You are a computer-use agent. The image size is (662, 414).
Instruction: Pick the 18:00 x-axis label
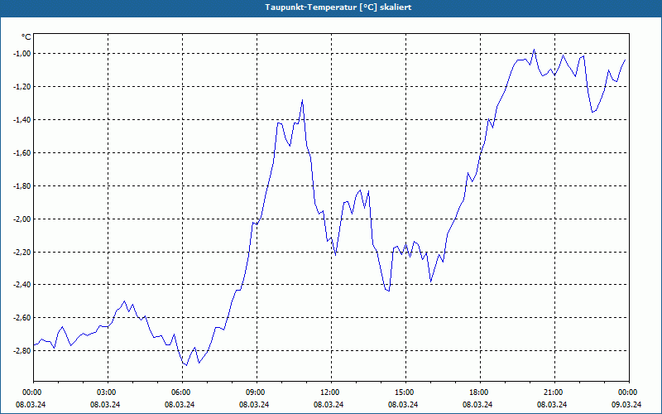click(479, 392)
